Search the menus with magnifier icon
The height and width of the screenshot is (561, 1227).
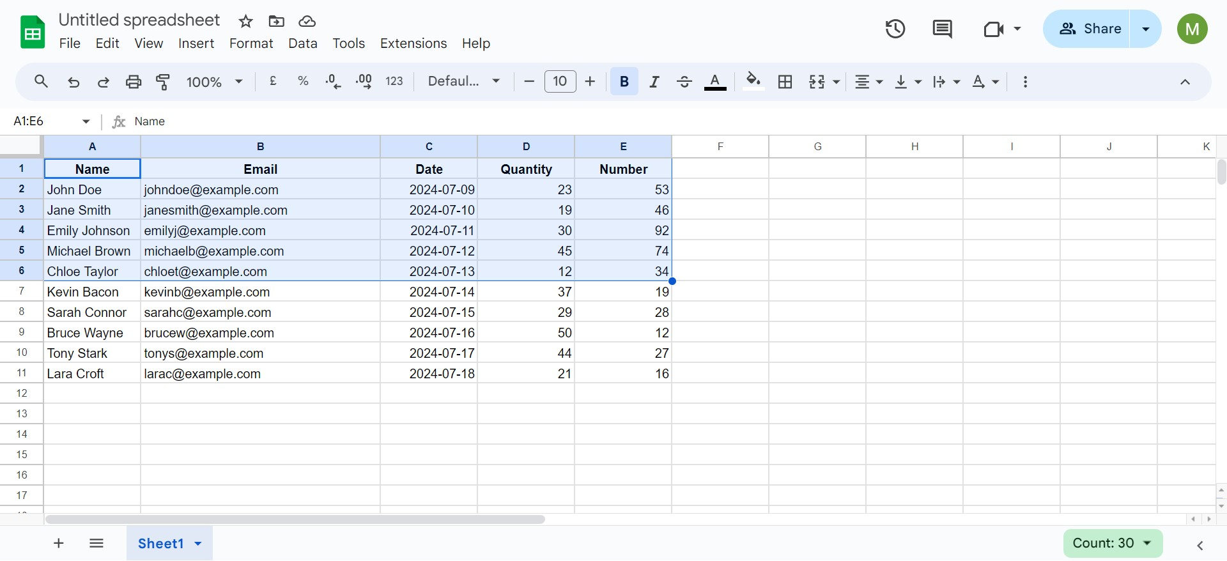coord(41,82)
